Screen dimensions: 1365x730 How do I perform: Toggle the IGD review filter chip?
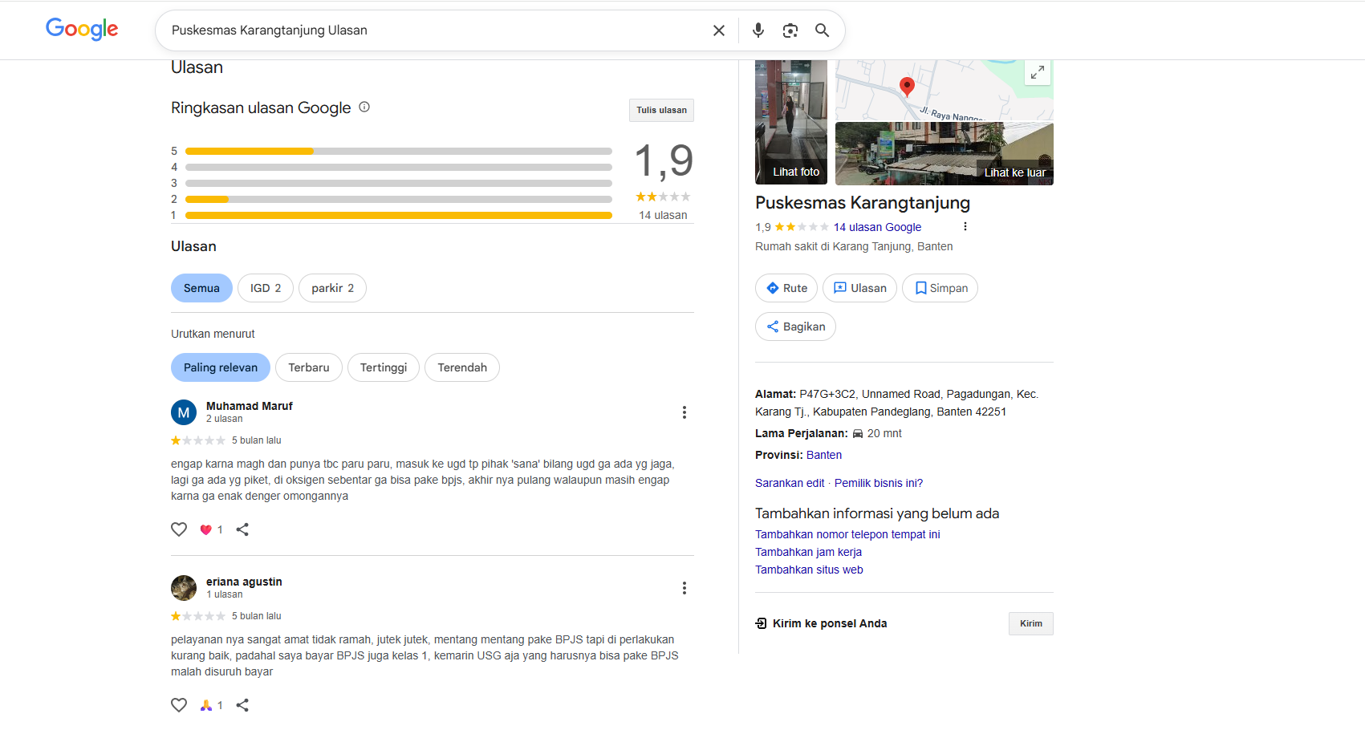tap(265, 287)
